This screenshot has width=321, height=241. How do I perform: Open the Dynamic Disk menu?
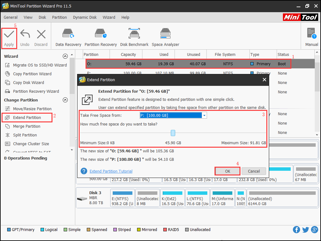coord(85,17)
